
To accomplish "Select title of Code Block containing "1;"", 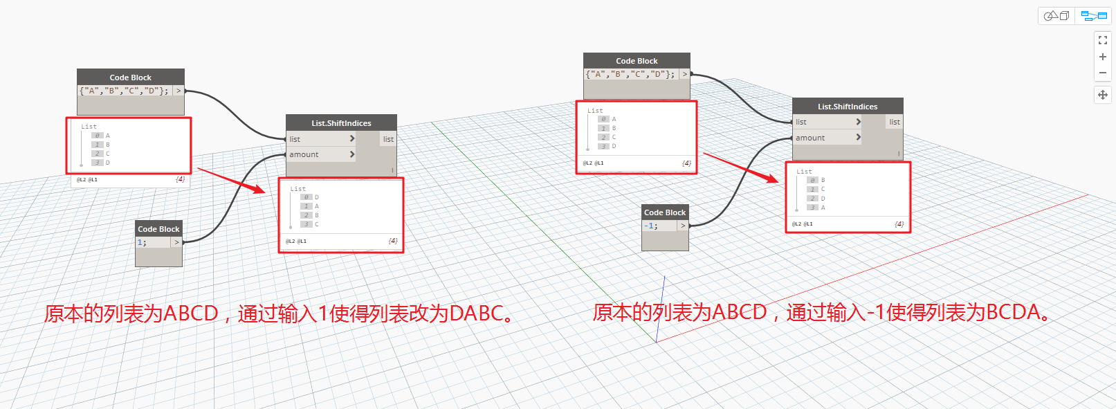I will pos(158,229).
